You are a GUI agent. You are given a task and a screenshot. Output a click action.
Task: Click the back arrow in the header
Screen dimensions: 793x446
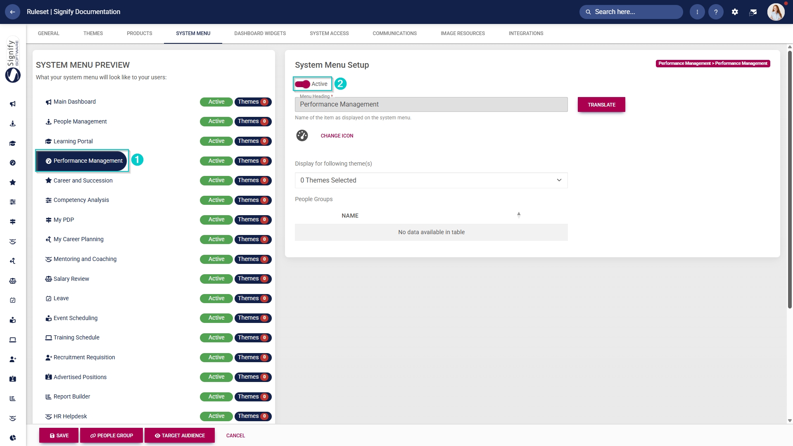12,12
